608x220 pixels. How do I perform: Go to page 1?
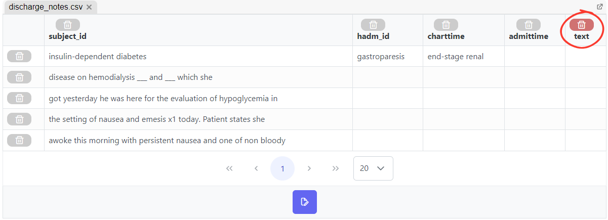(x=282, y=168)
